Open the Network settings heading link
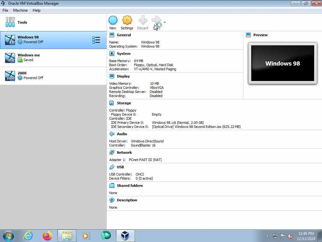 [x=124, y=153]
